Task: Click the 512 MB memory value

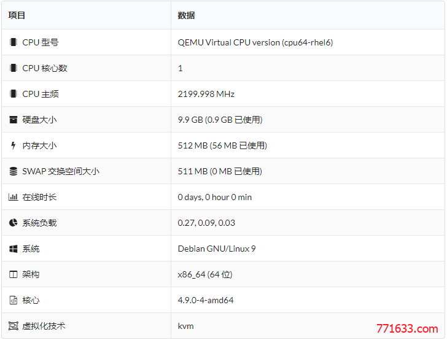Action: (x=222, y=145)
